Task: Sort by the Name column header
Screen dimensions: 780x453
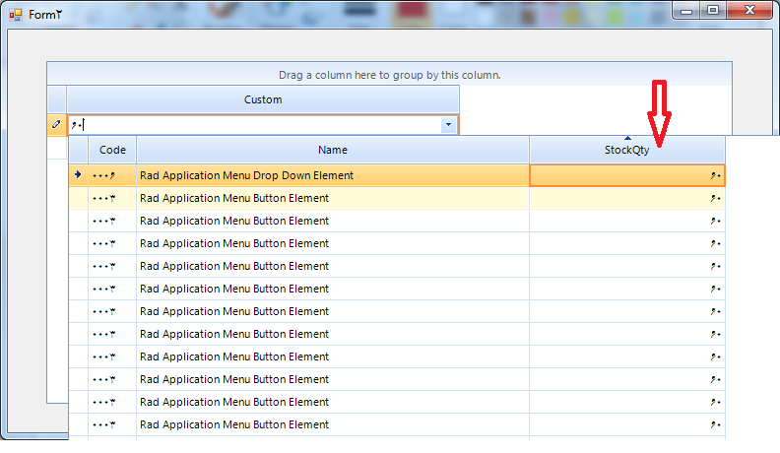Action: 333,150
